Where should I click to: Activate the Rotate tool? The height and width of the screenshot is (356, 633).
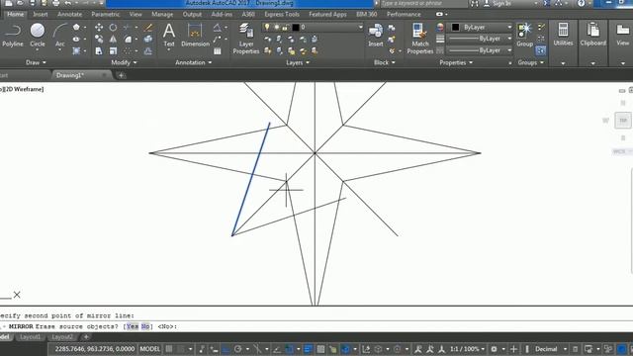tap(113, 28)
